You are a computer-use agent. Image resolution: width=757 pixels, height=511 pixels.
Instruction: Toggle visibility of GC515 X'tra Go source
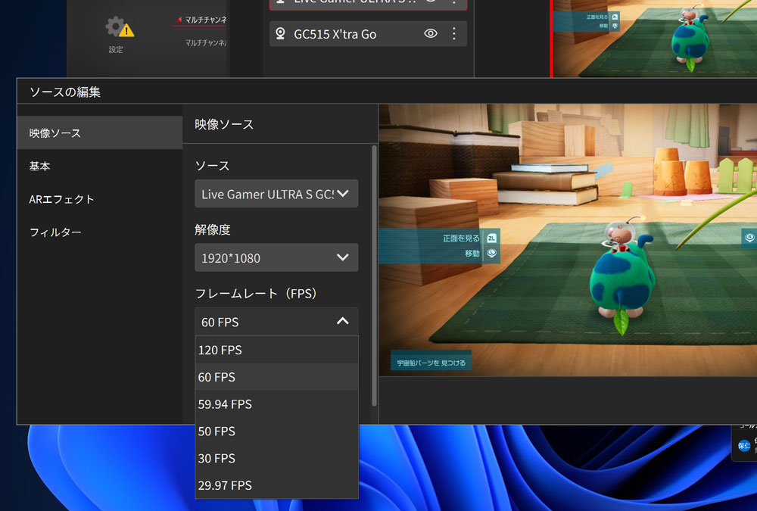(430, 33)
